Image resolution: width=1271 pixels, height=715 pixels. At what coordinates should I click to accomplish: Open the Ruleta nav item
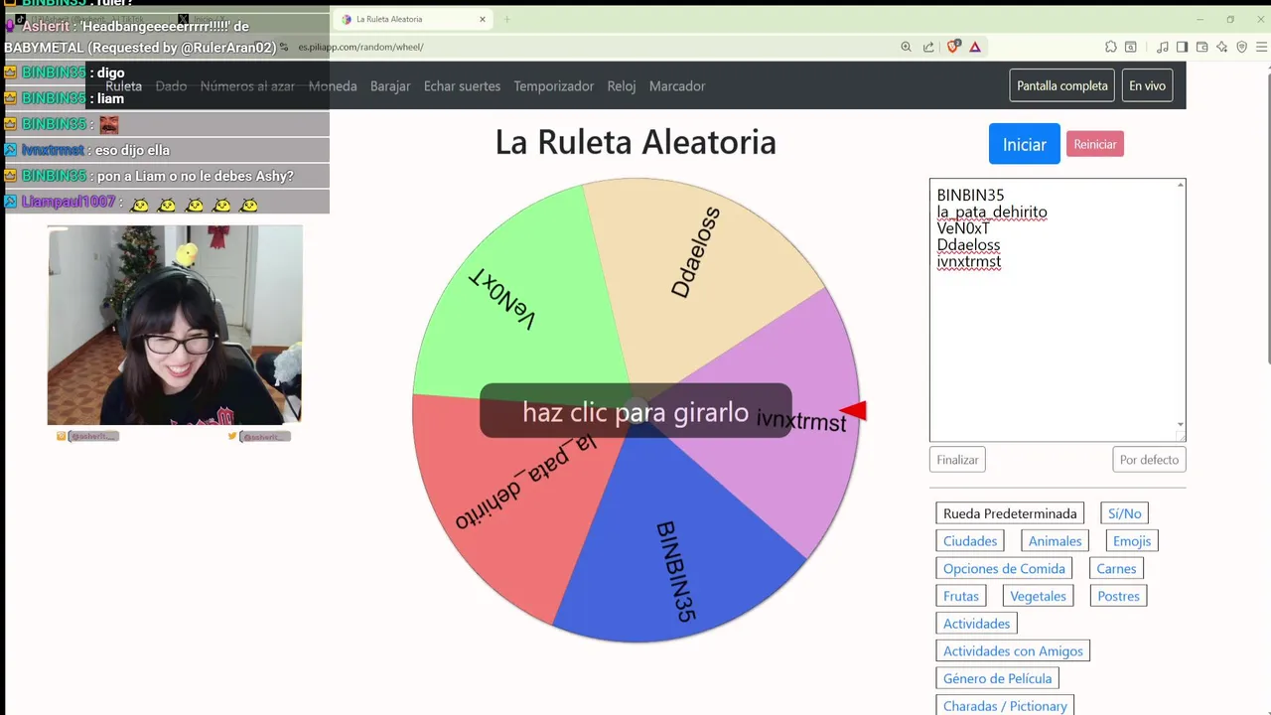(124, 86)
